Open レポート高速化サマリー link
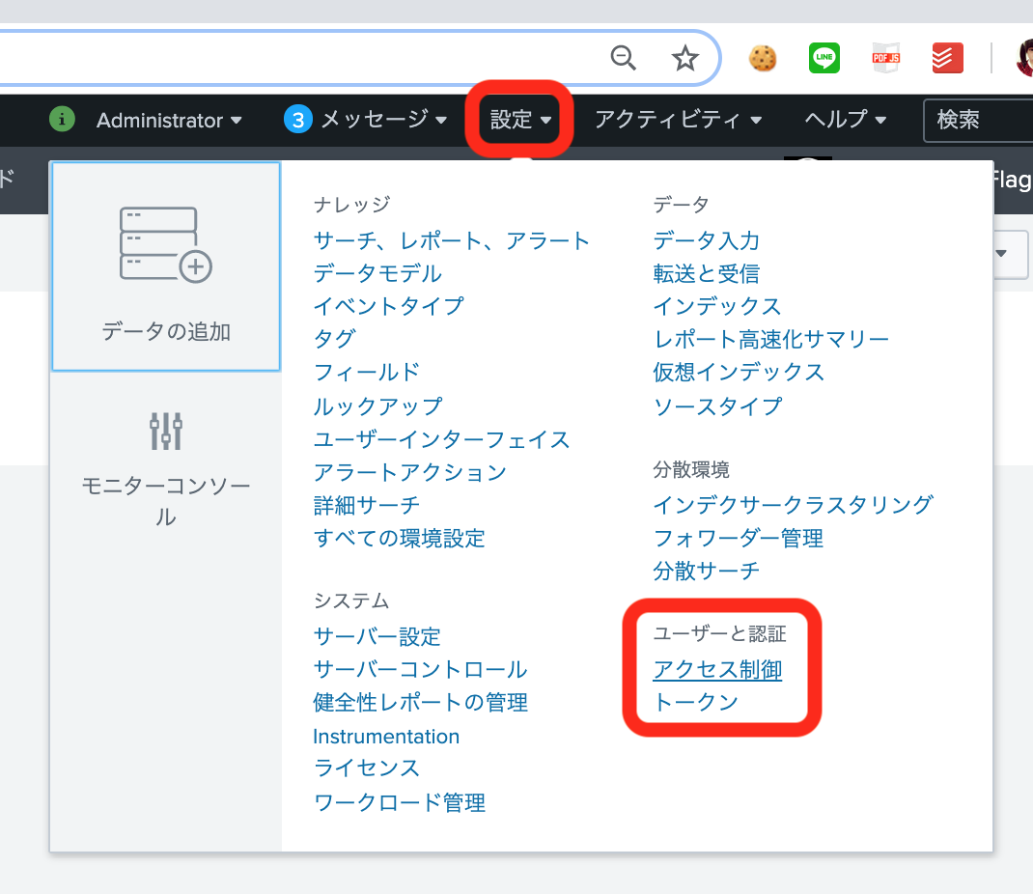 click(x=770, y=339)
